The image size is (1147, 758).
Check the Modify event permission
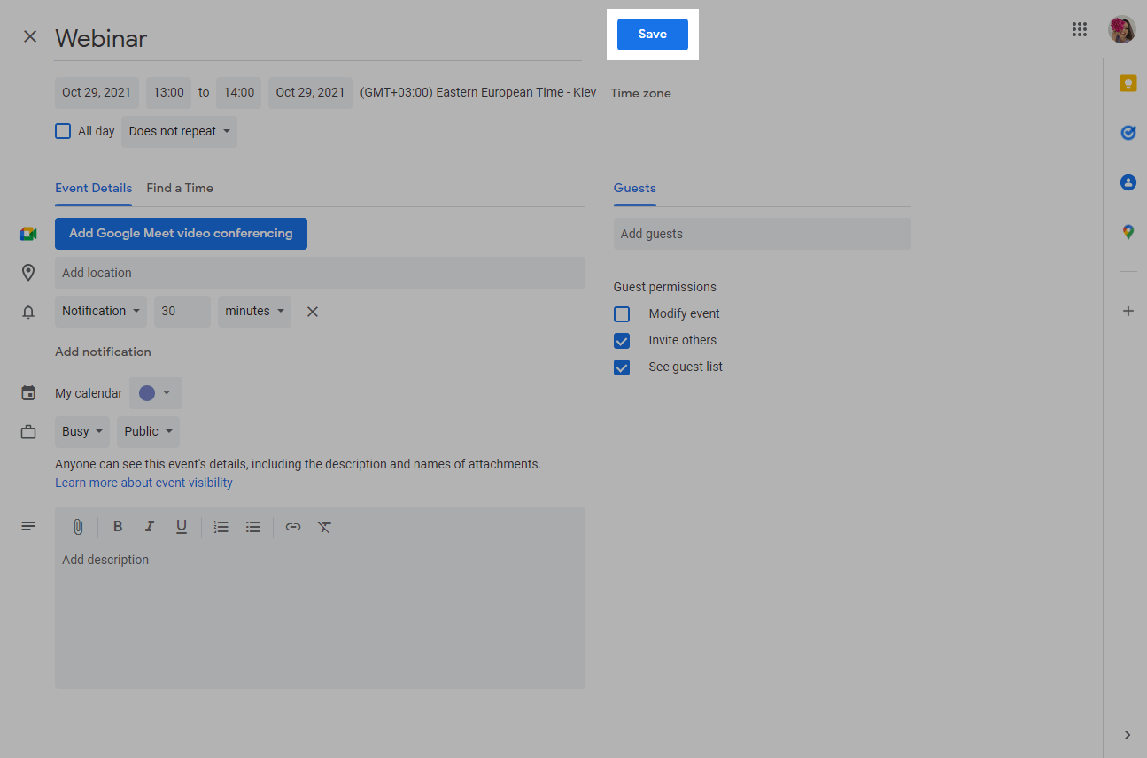point(622,314)
